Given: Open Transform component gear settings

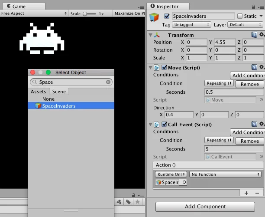Looking at the screenshot, I should [x=262, y=35].
